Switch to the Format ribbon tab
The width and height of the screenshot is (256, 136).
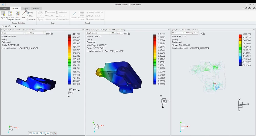point(36,9)
